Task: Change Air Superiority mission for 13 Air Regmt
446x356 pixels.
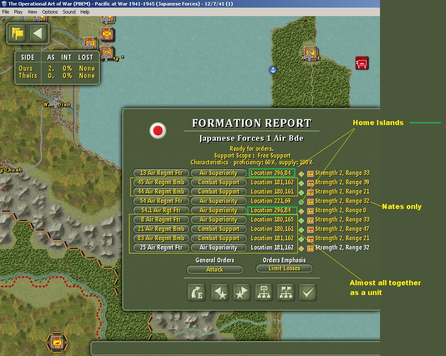Action: pyautogui.click(x=218, y=173)
